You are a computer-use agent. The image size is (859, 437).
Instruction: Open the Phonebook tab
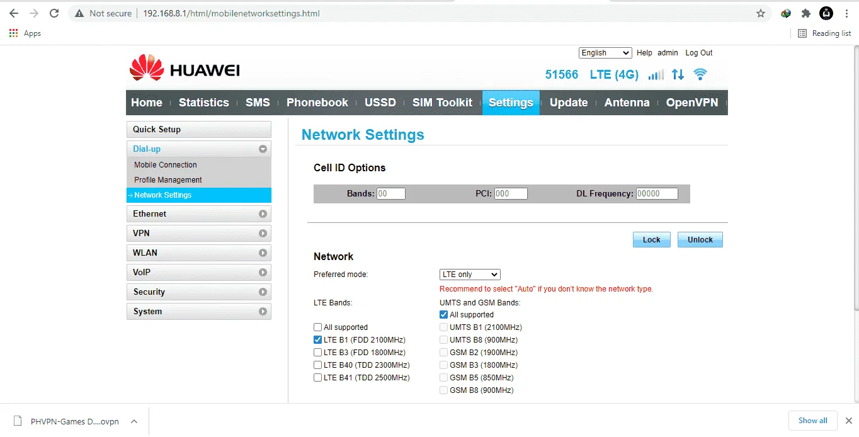click(317, 103)
